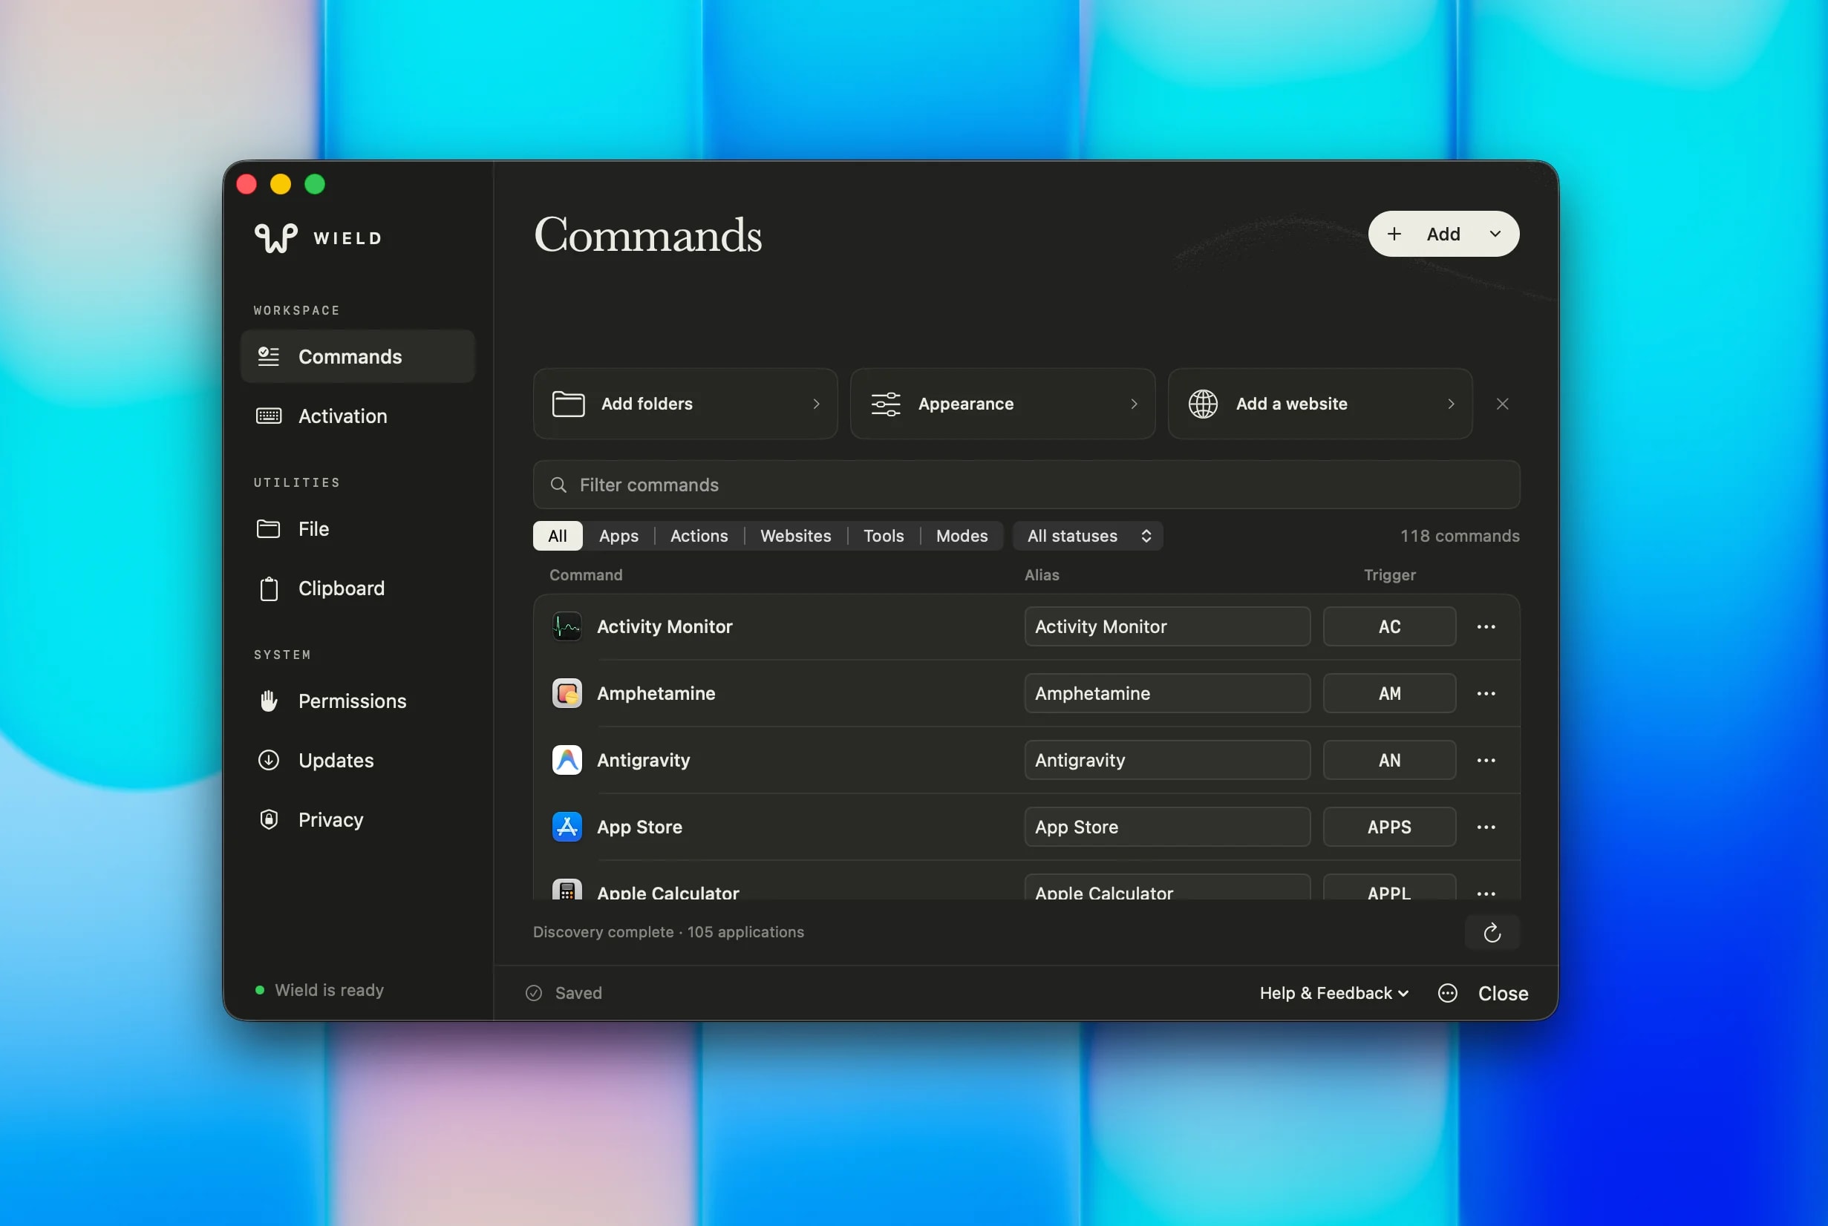Click the Filter commands search field

coord(1026,485)
